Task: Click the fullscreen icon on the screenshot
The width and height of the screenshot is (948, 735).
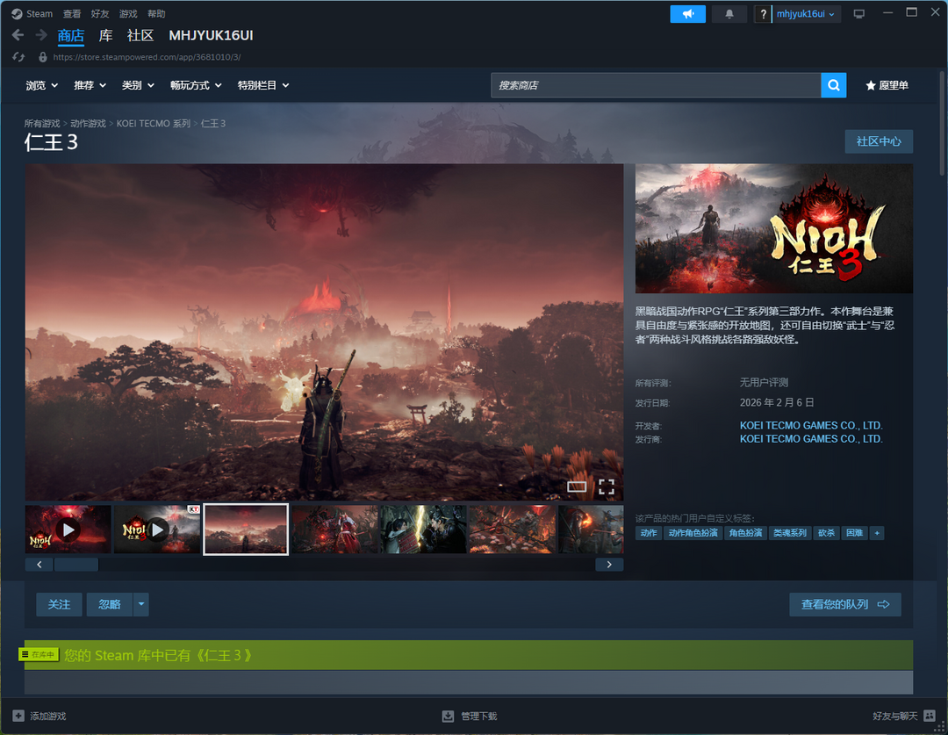Action: (607, 486)
